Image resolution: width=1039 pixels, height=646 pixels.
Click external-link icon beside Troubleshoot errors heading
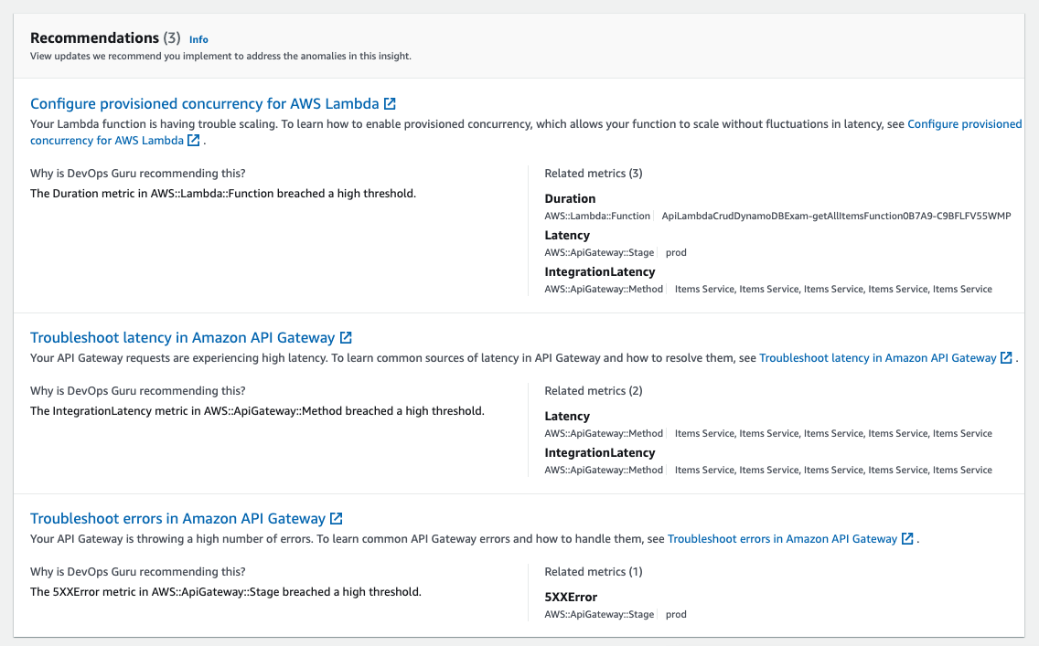pos(337,518)
